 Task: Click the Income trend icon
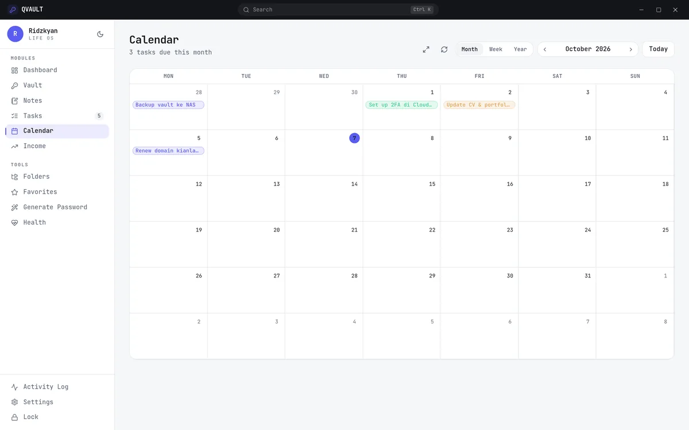pyautogui.click(x=14, y=146)
